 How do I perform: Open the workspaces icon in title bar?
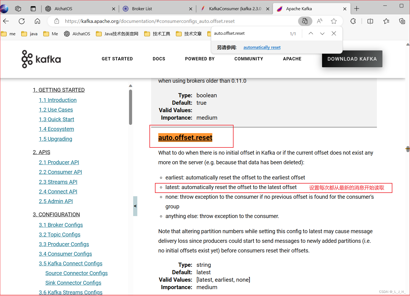coord(18,9)
